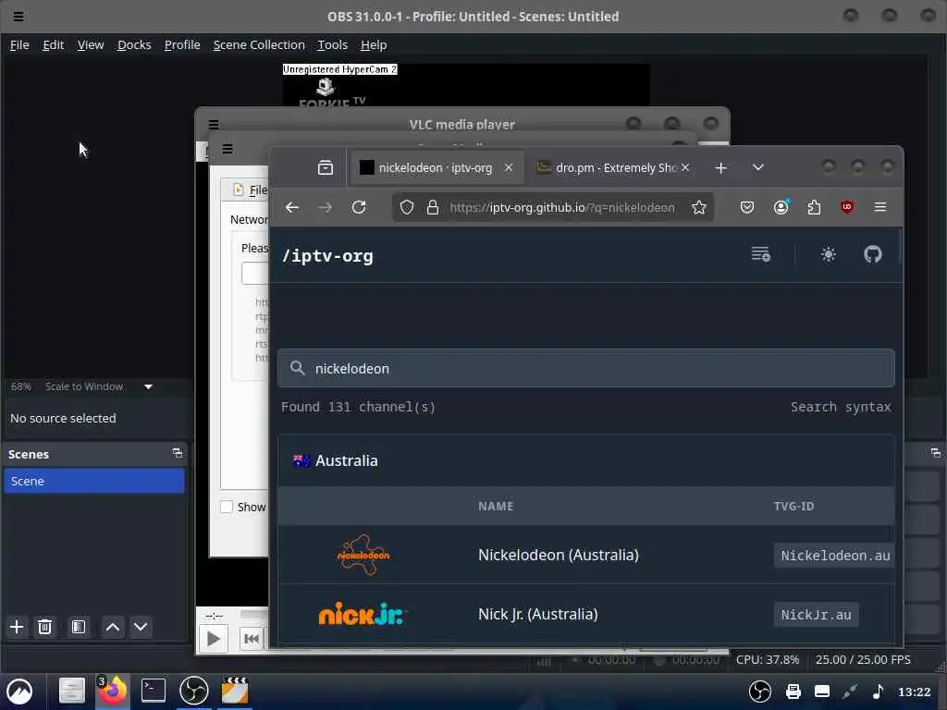Click the Australia country header
The width and height of the screenshot is (947, 710).
586,460
